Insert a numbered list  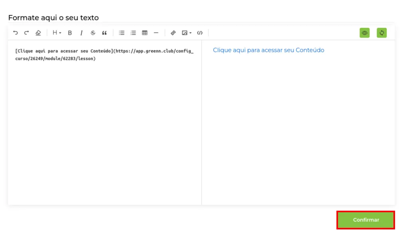pyautogui.click(x=133, y=33)
